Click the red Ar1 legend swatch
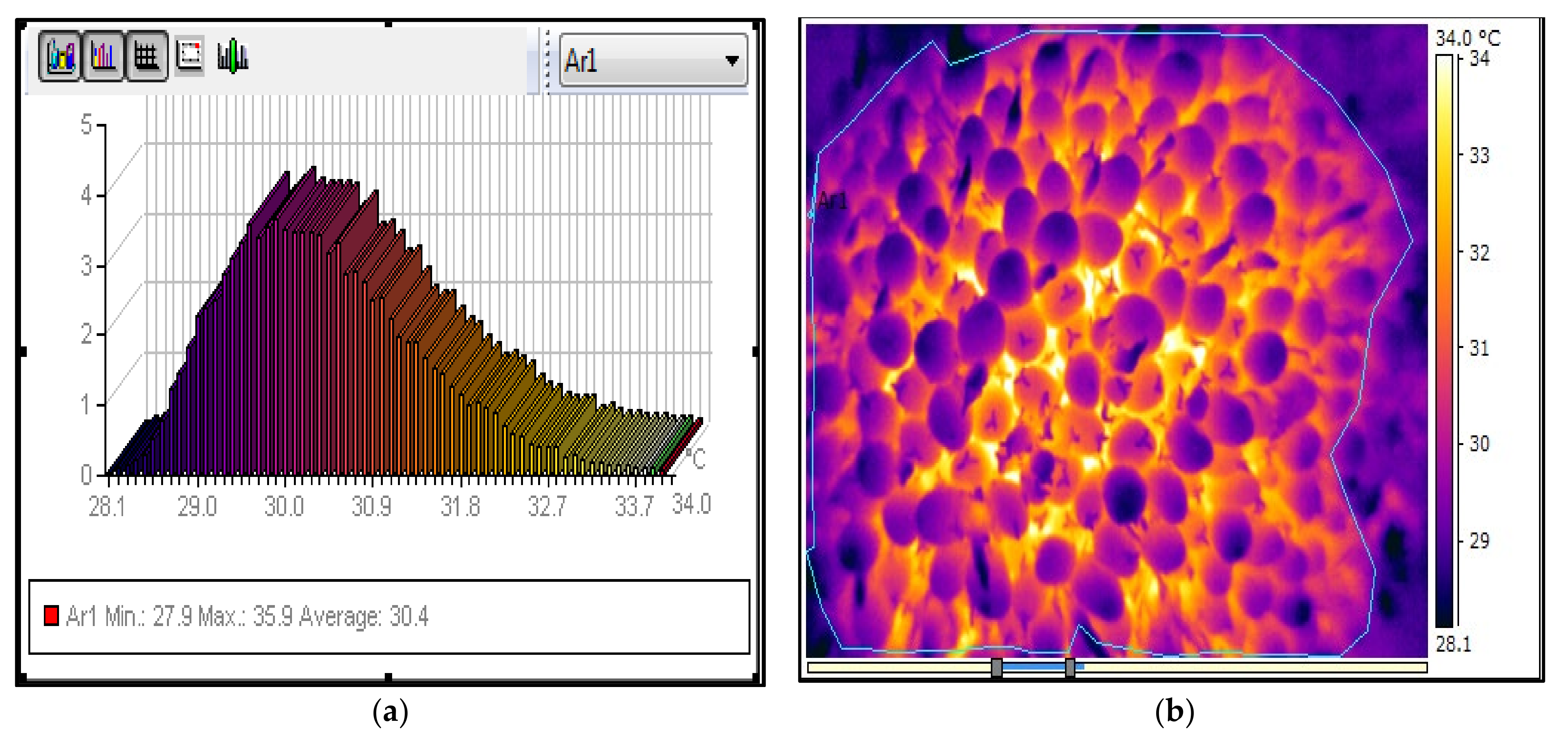The image size is (1560, 741). (x=52, y=616)
